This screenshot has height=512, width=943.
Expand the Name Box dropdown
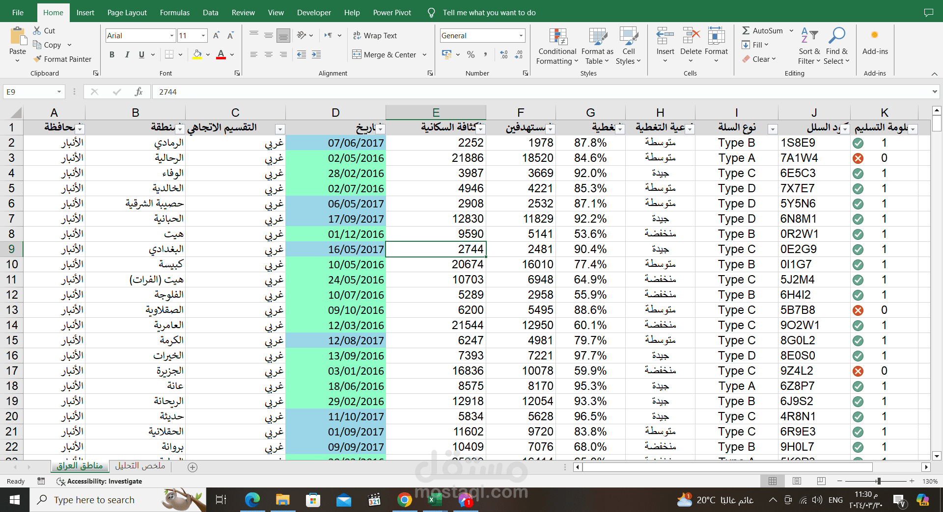pyautogui.click(x=59, y=92)
